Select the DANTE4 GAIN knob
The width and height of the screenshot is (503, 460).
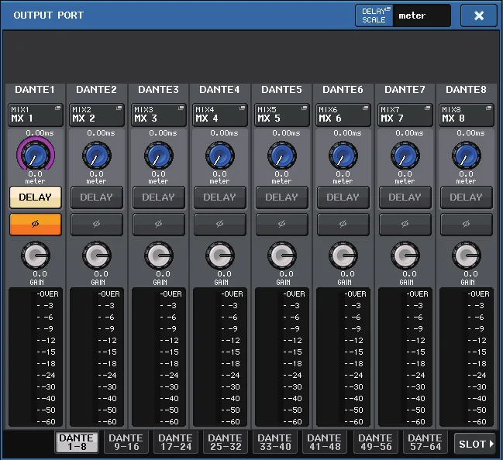click(220, 256)
